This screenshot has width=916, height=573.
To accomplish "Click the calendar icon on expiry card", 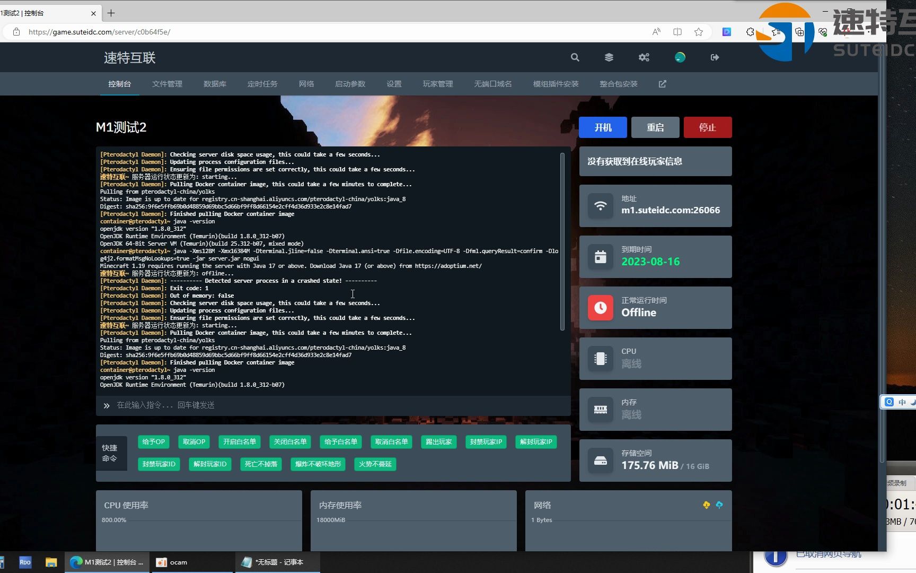I will (x=601, y=257).
